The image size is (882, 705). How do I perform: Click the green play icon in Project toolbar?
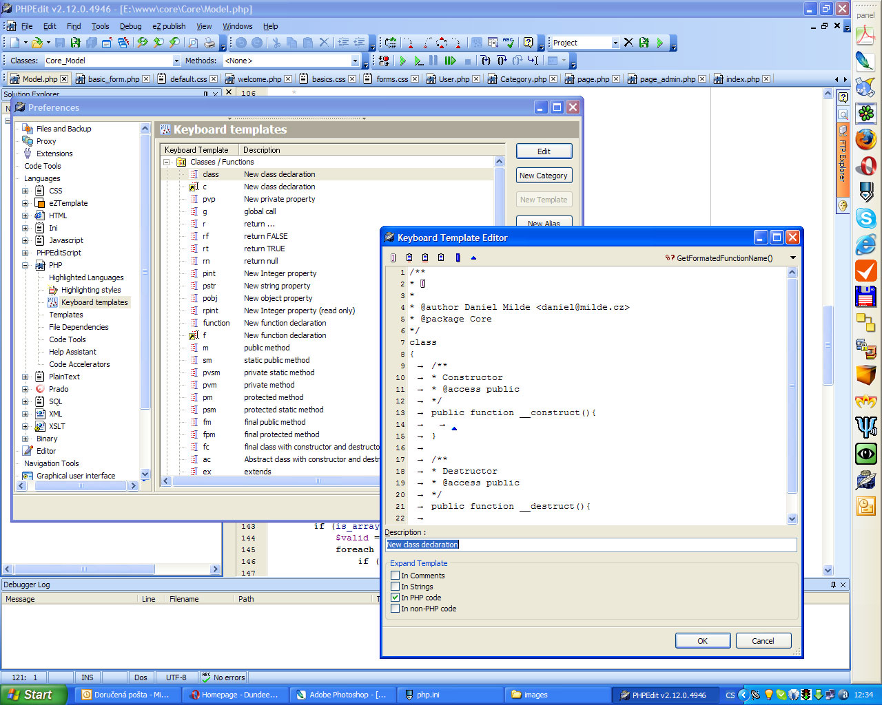(x=660, y=43)
